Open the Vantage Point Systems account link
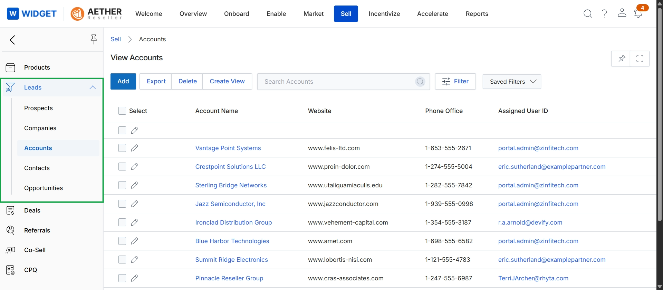 228,148
